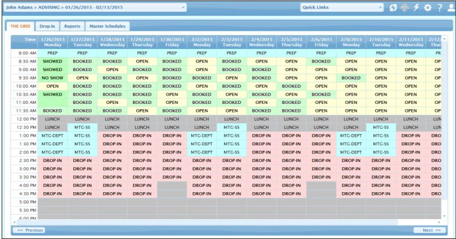
Task: Select BOOKED cell at 9:00 AM Wednesday 2/4
Action: pyautogui.click(x=262, y=69)
